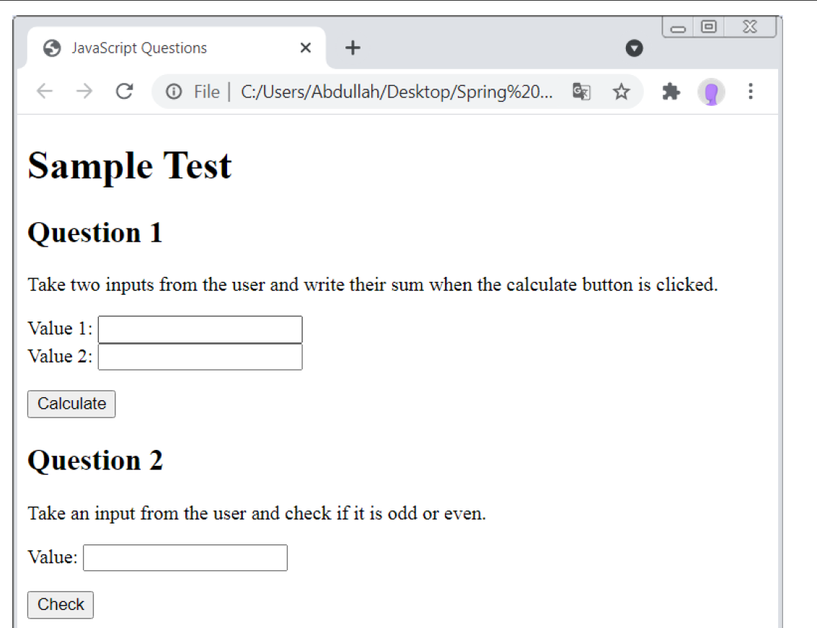Click the Calculate button
This screenshot has width=817, height=628.
pos(71,404)
